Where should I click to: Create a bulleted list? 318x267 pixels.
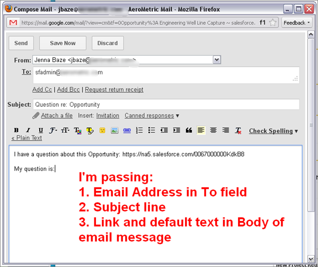152,130
